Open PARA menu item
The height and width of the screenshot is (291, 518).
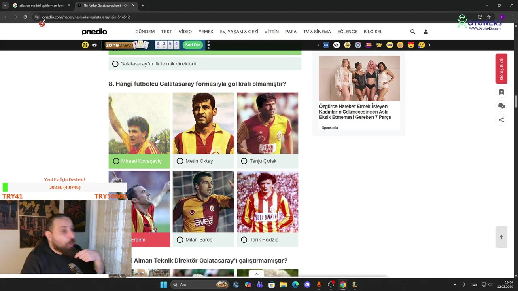[x=291, y=32]
